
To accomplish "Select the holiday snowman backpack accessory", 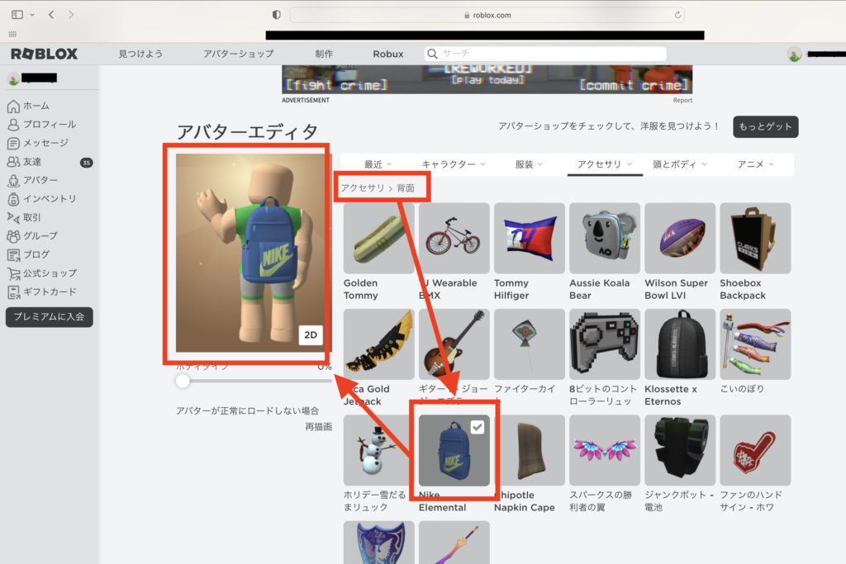I will 378,450.
